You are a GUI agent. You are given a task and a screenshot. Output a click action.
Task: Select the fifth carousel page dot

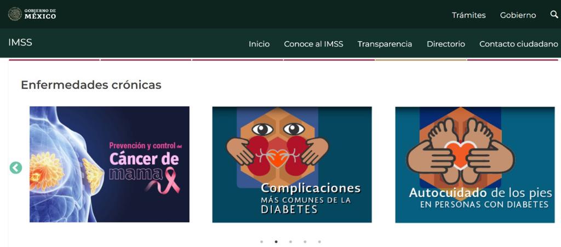[x=319, y=242]
